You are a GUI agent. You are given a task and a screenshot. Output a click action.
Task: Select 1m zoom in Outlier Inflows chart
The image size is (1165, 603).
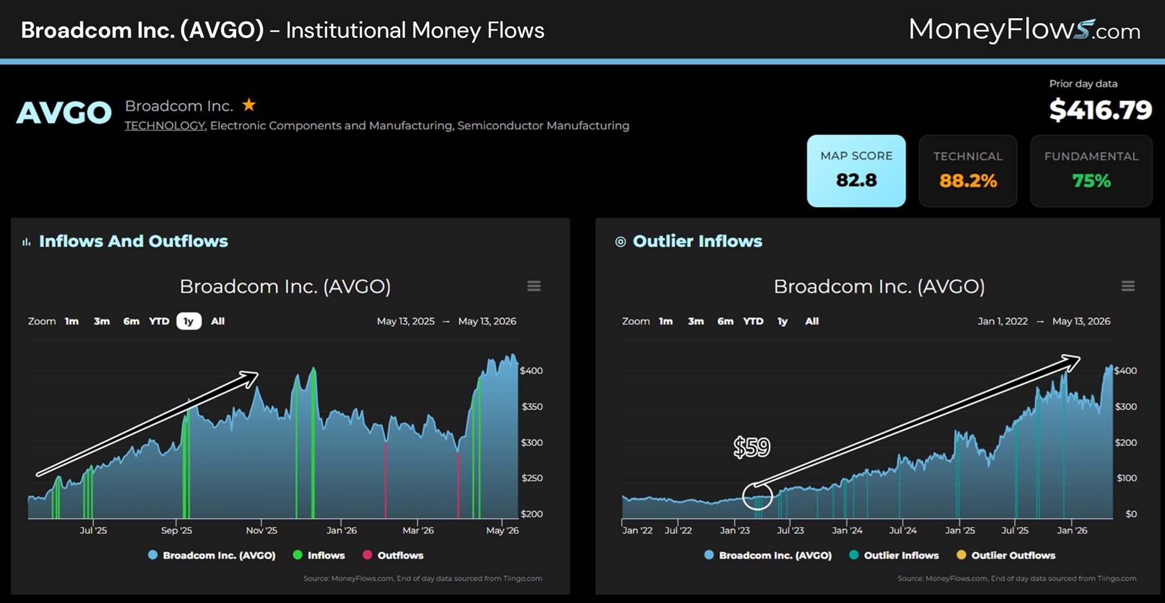pyautogui.click(x=666, y=321)
